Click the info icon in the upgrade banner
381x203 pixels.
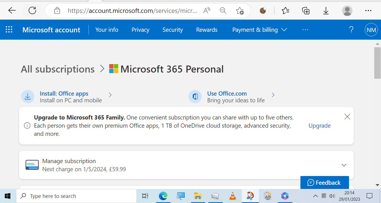click(x=27, y=126)
